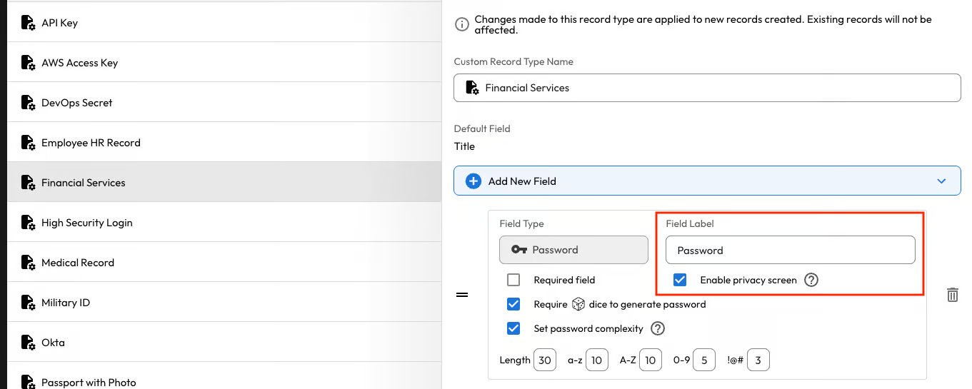Click the API Key record type icon
Screen dimensions: 972x389
coord(28,23)
